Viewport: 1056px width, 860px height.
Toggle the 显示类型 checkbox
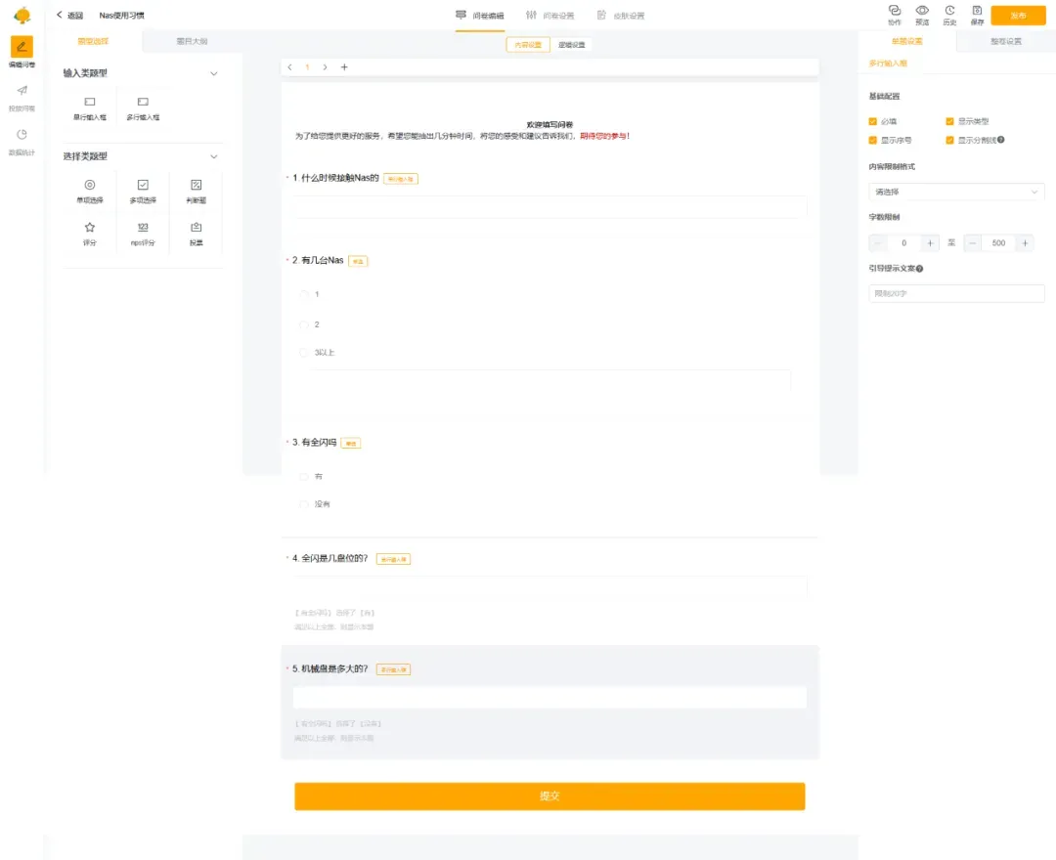pyautogui.click(x=949, y=121)
